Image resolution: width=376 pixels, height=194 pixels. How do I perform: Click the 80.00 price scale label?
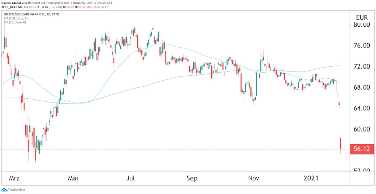[x=361, y=25]
